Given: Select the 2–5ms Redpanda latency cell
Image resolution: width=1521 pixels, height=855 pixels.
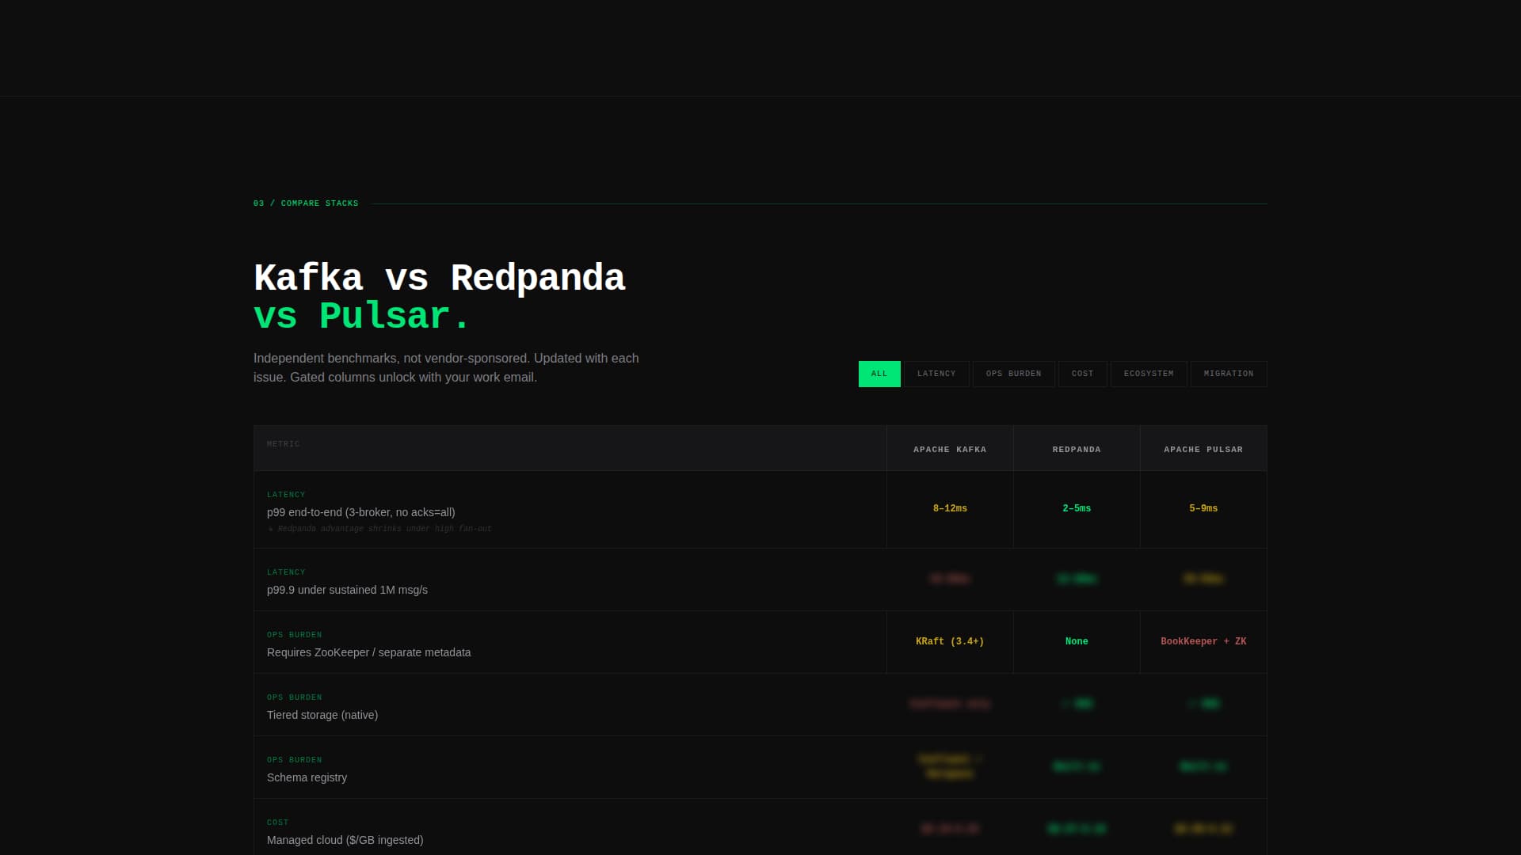Looking at the screenshot, I should [1077, 509].
